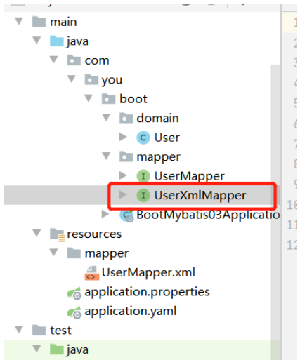Click the you package icon
The height and width of the screenshot is (360, 300).
[91, 79]
